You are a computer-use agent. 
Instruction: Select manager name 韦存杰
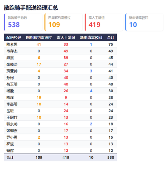click(x=12, y=51)
